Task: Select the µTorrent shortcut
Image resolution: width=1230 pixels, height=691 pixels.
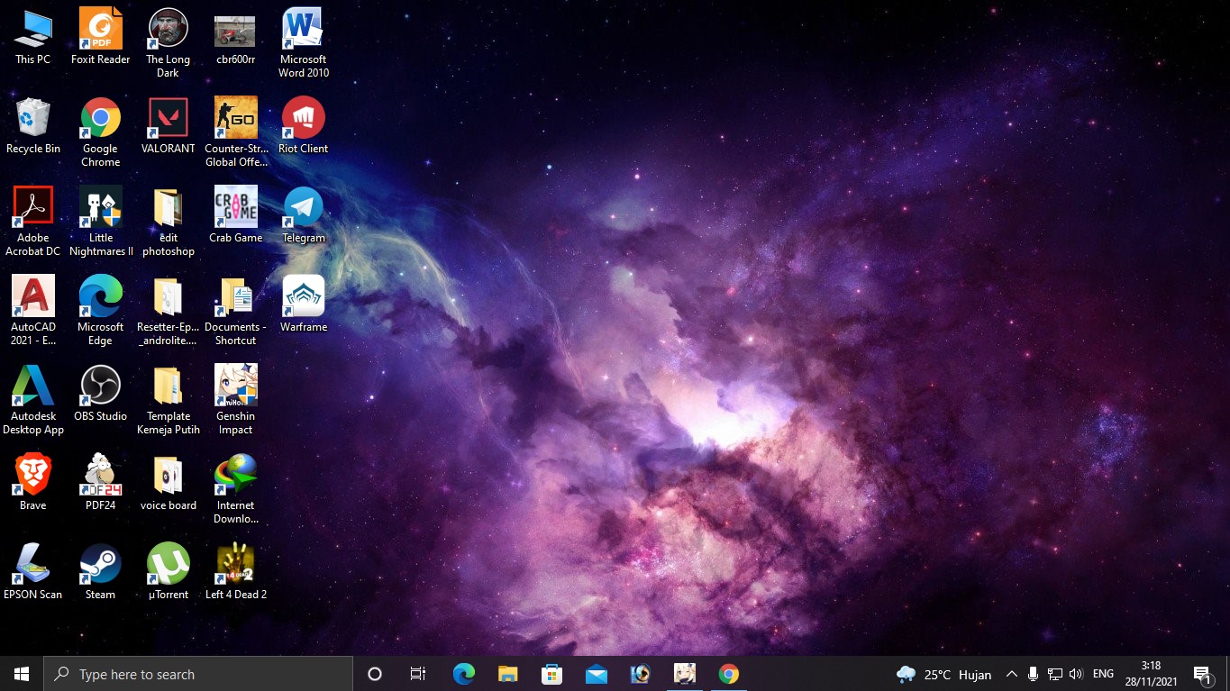Action: pos(169,571)
